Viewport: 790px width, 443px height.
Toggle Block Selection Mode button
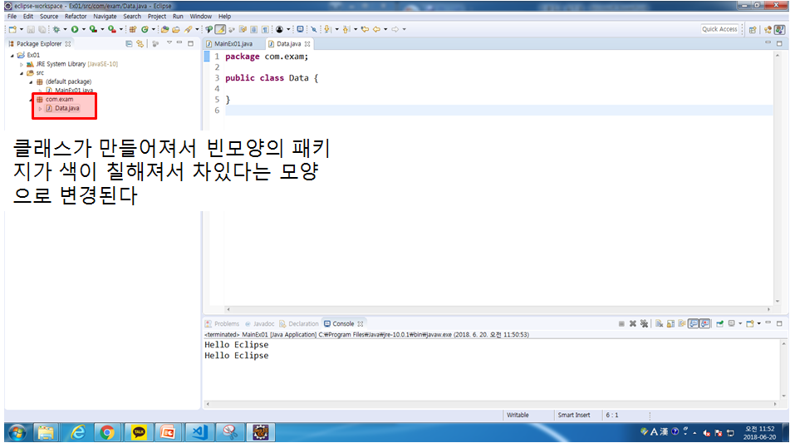click(253, 29)
